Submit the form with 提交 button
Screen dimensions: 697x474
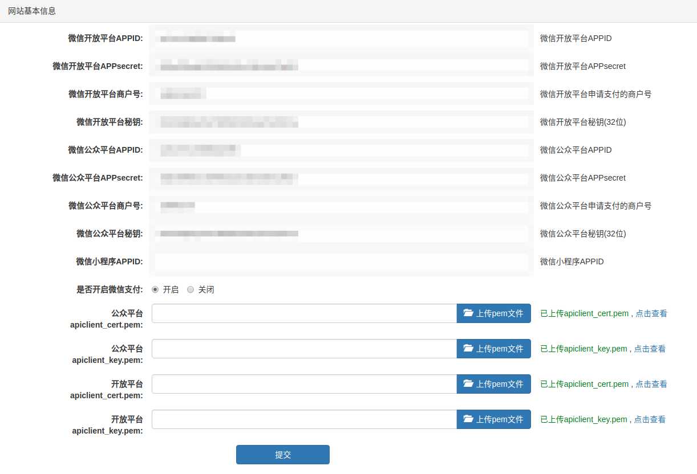point(283,455)
